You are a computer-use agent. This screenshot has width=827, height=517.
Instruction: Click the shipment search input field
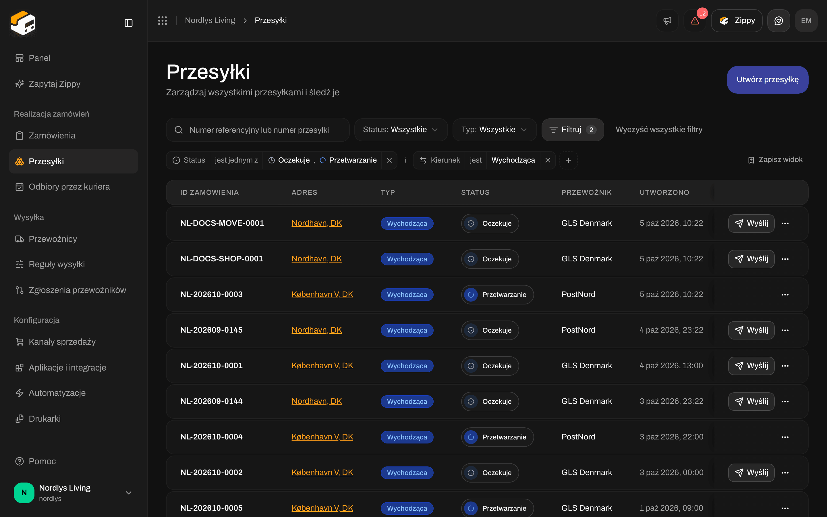(x=258, y=130)
